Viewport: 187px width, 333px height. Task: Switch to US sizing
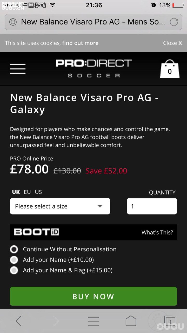[38, 192]
